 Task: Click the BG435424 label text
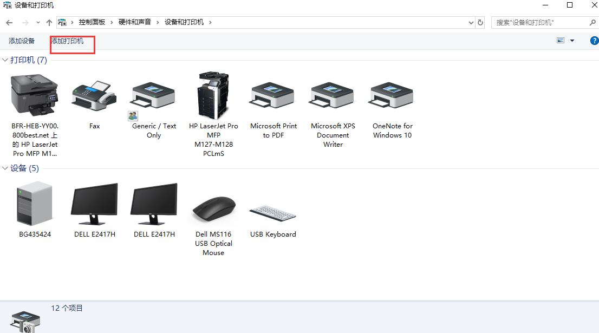(x=35, y=234)
